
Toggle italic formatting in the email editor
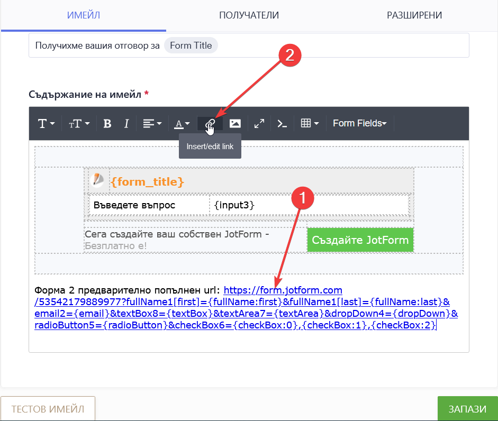tap(126, 123)
